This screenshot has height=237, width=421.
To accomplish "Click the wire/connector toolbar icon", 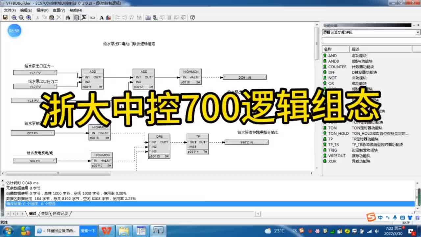I will pyautogui.click(x=93, y=17).
